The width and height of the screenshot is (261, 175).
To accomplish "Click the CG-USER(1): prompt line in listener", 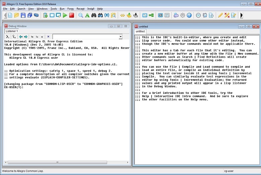I will 13,87.
